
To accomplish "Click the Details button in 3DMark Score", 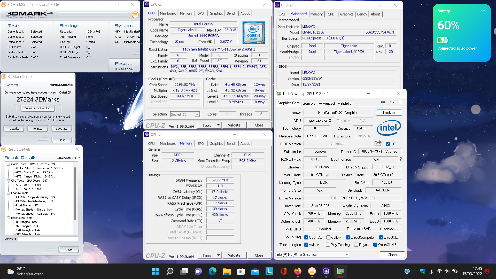I will point(14,129).
